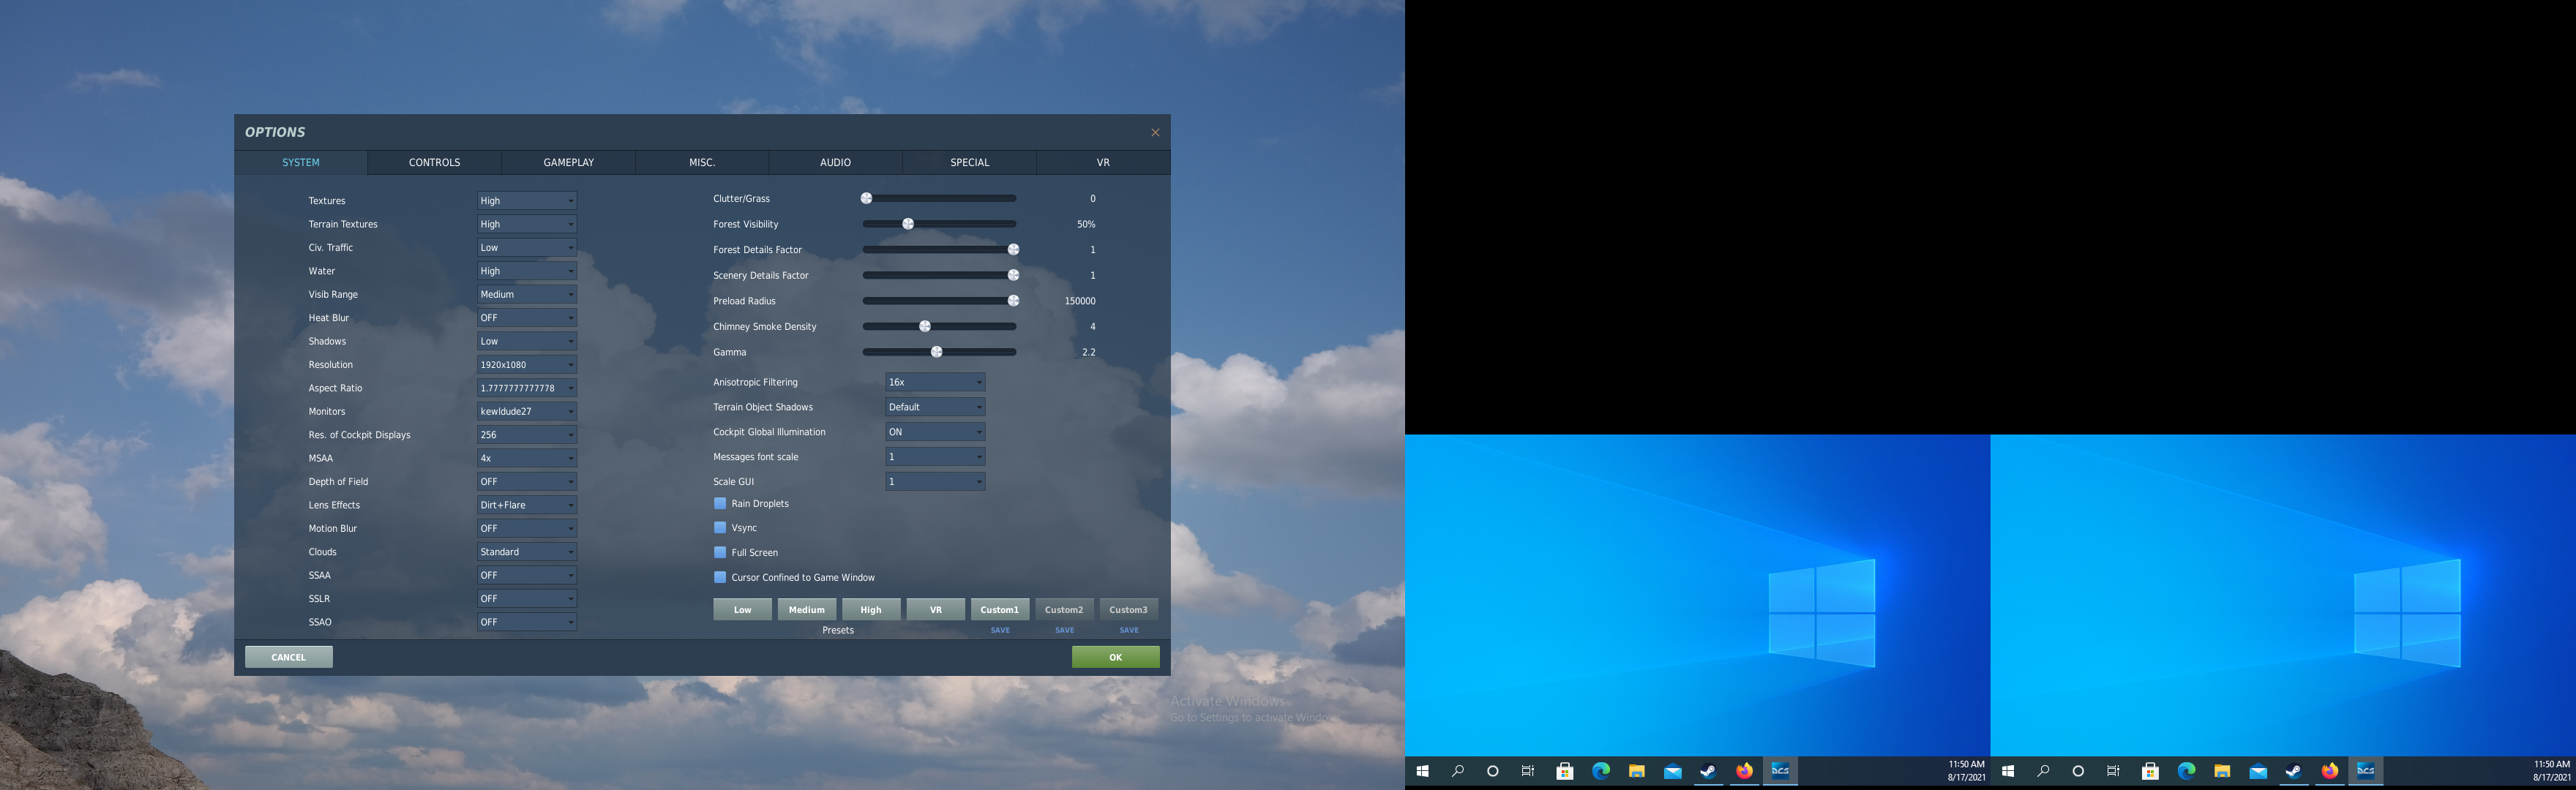Click search icon on middle monitor taskbar

(x=1458, y=771)
